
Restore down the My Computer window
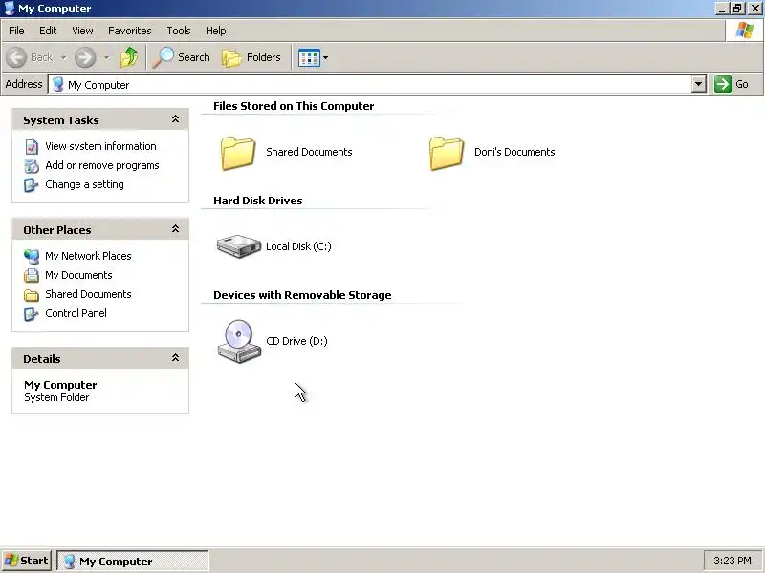[737, 9]
